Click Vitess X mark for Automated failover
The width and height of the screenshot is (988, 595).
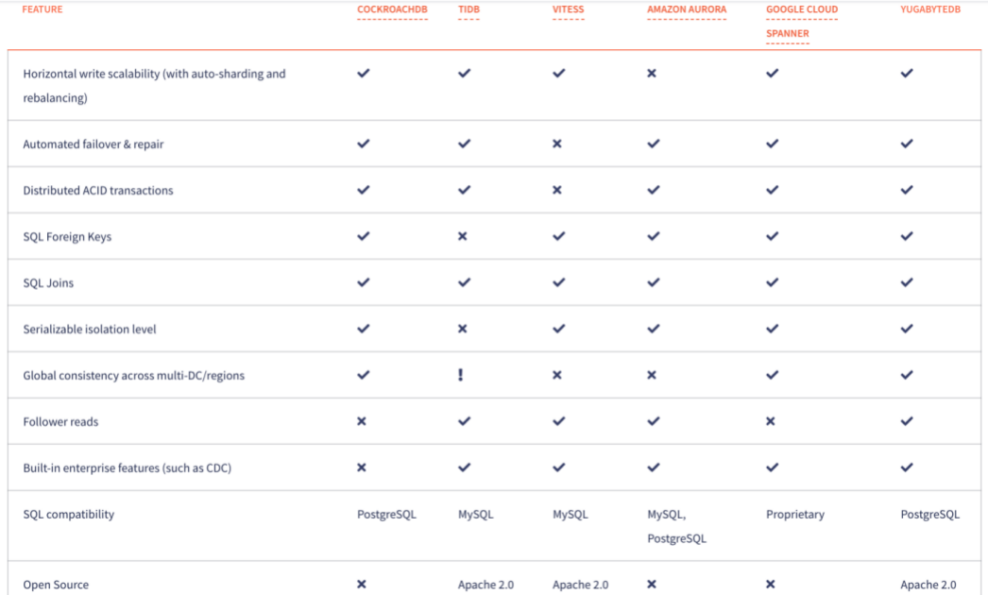point(557,144)
